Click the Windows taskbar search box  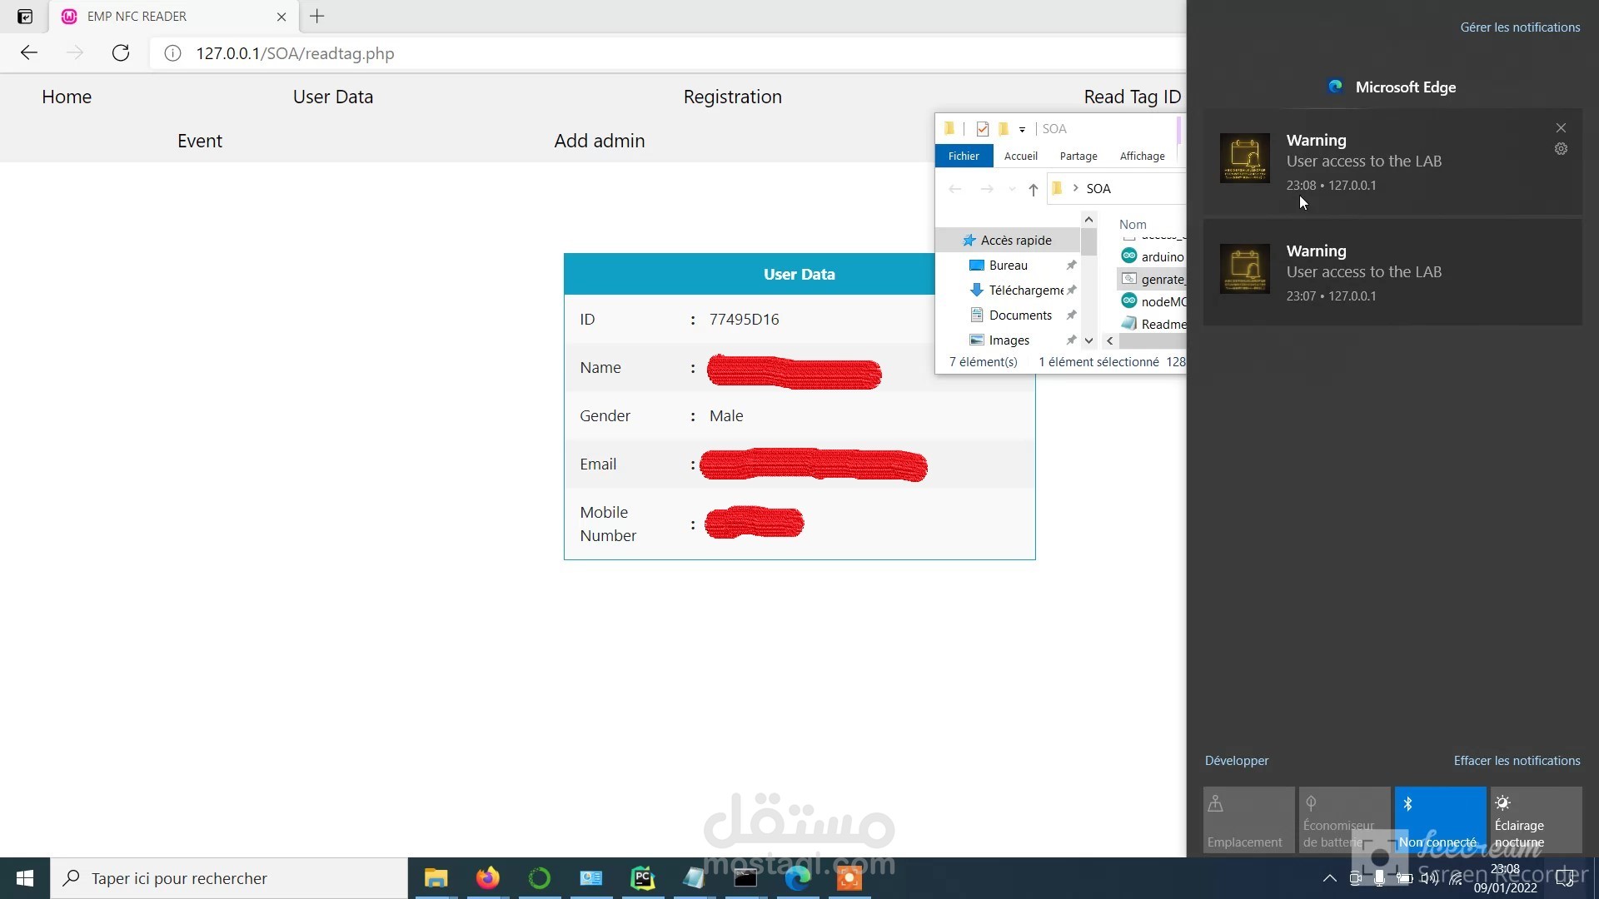229,878
